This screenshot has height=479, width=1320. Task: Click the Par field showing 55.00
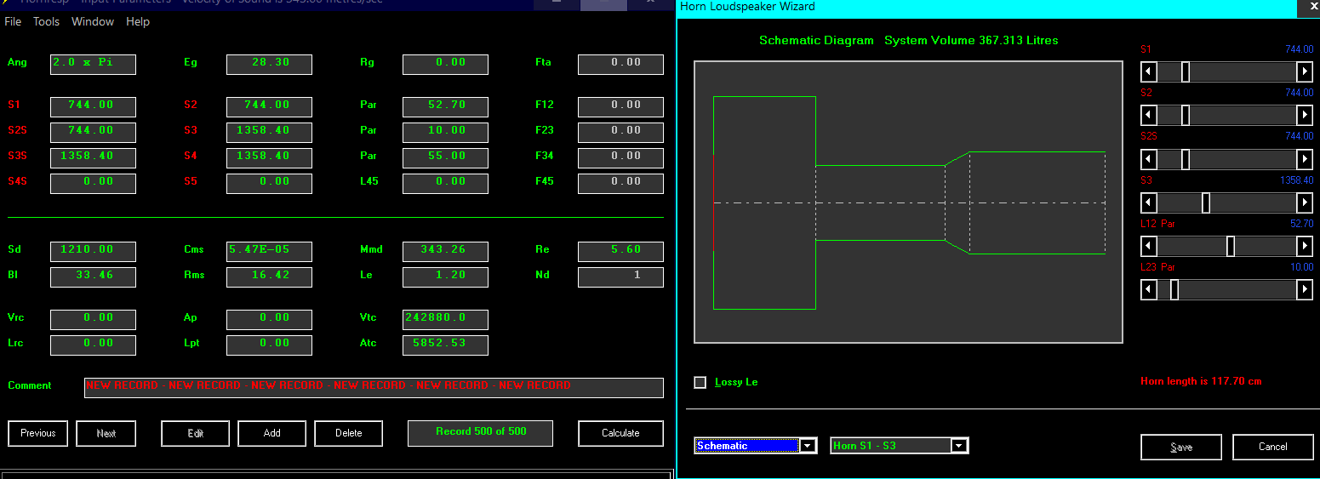point(445,157)
